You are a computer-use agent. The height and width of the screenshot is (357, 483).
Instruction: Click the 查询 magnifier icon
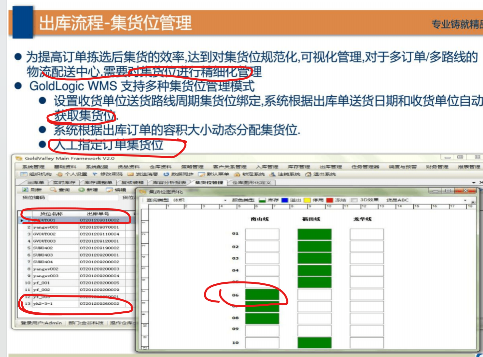tap(53, 189)
